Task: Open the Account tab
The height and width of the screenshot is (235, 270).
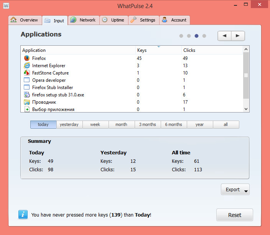Action: [x=175, y=20]
